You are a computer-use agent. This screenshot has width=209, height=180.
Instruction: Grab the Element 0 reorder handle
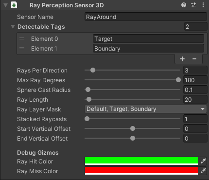22,39
